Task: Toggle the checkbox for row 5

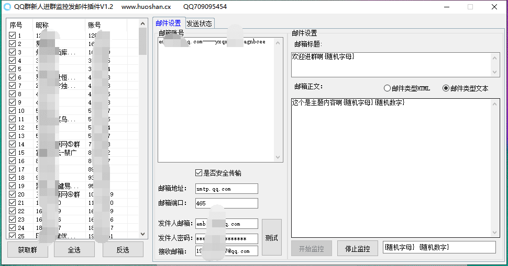Action: [13, 69]
